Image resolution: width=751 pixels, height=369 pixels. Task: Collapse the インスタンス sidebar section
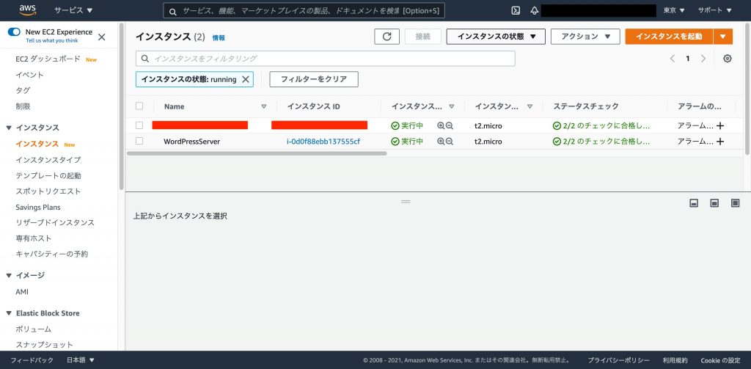click(x=9, y=128)
